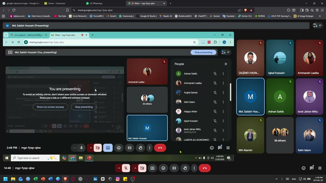Close the People panel in shared screen

click(226, 64)
